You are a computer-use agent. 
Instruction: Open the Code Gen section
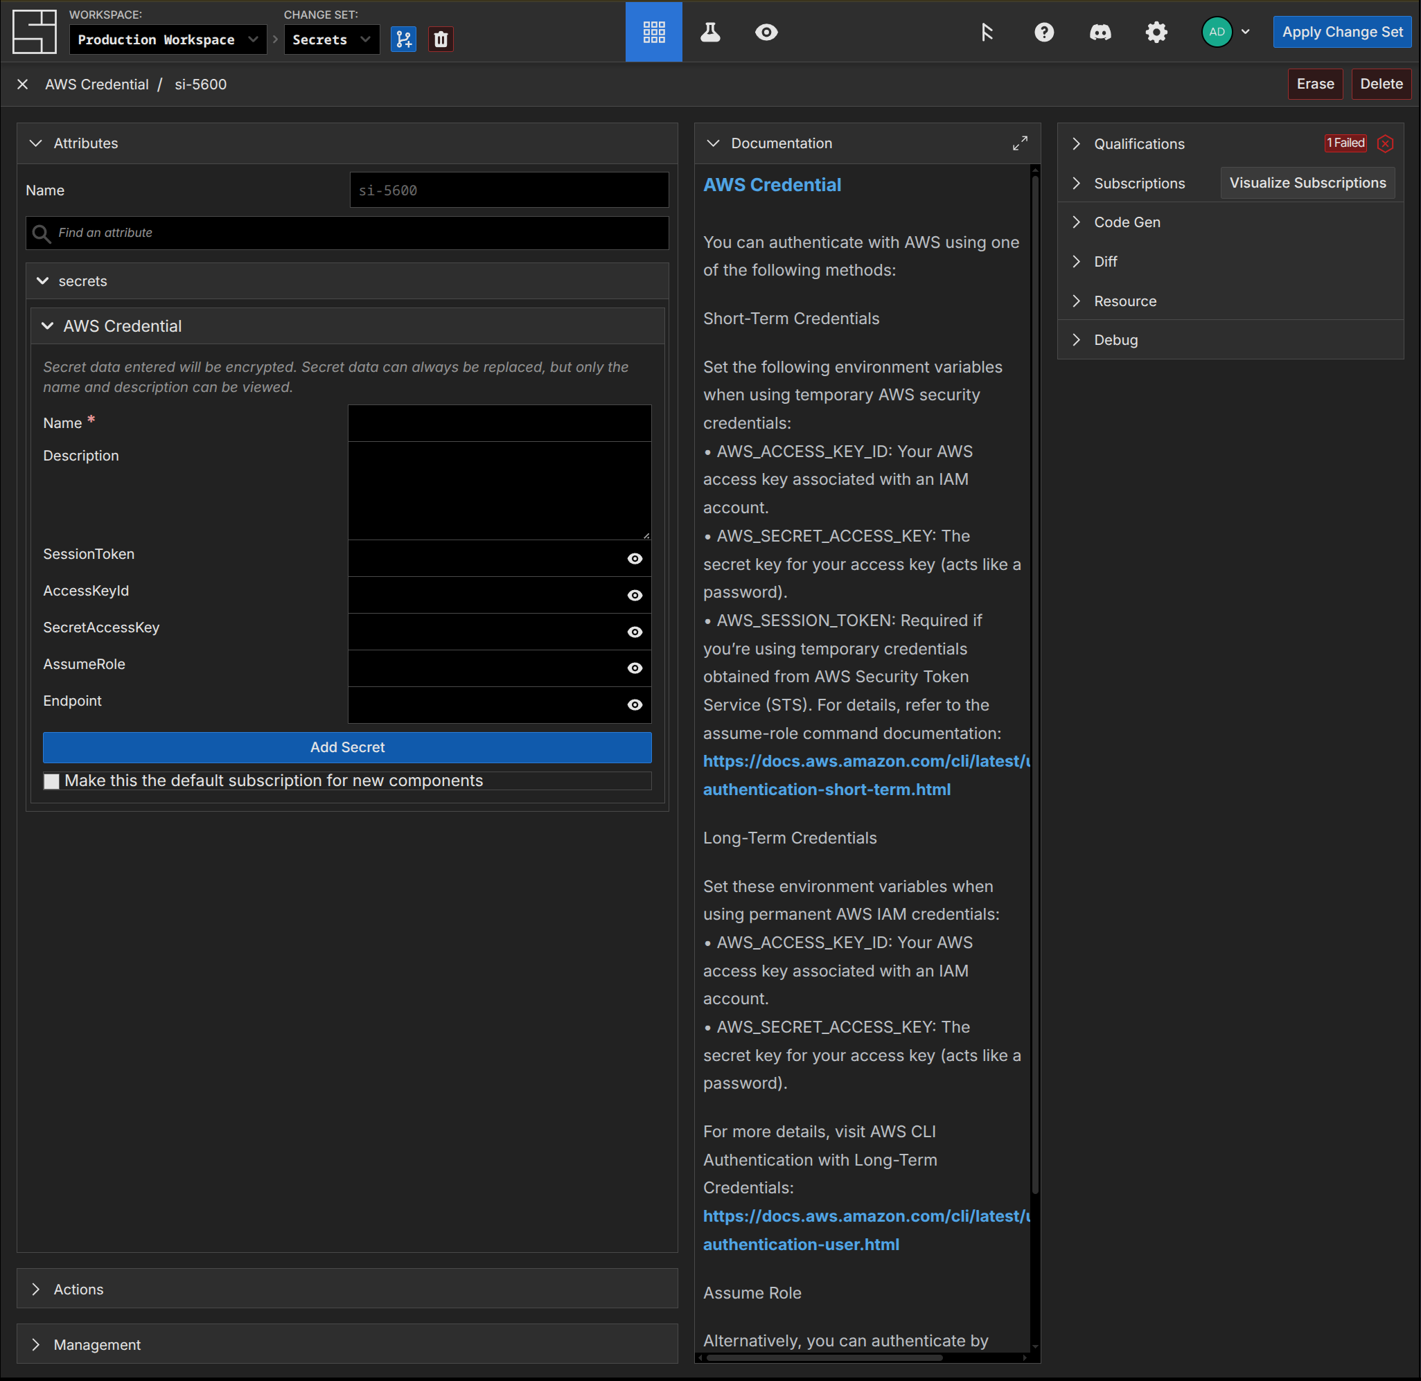[x=1127, y=223]
